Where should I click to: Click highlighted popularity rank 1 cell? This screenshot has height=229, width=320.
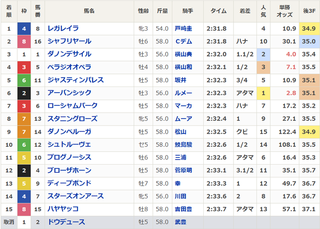coord(264,93)
